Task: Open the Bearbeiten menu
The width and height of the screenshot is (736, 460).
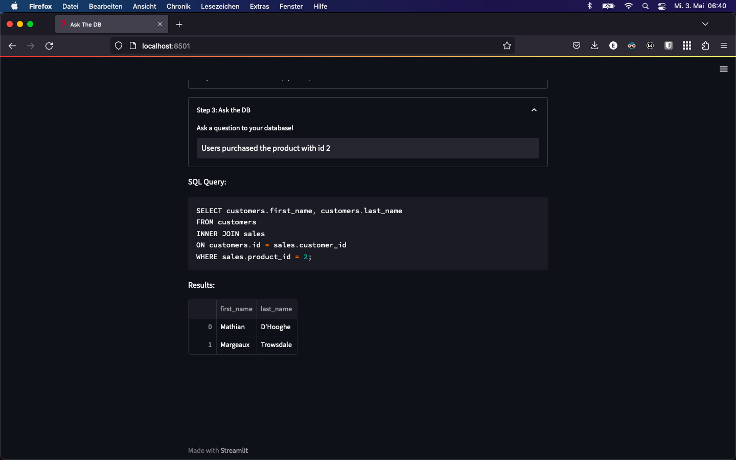Action: (106, 6)
